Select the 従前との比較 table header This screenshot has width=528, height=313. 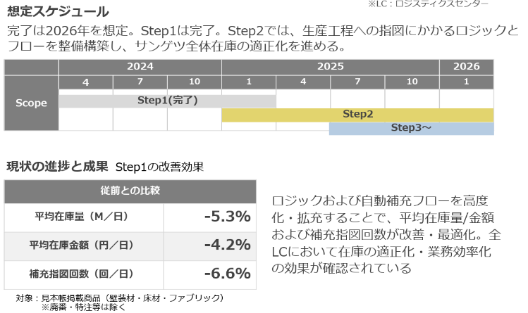(x=130, y=191)
